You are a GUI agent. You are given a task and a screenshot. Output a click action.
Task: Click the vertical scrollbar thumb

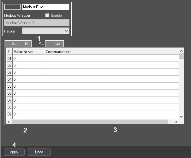tap(181, 56)
